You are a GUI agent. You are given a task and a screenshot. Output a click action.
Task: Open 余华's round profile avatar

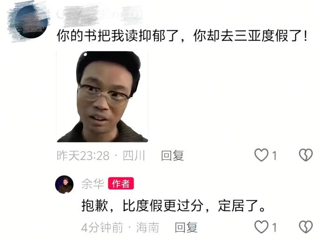pos(64,184)
